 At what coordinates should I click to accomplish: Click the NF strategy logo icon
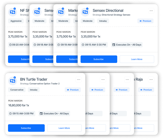click(13, 12)
